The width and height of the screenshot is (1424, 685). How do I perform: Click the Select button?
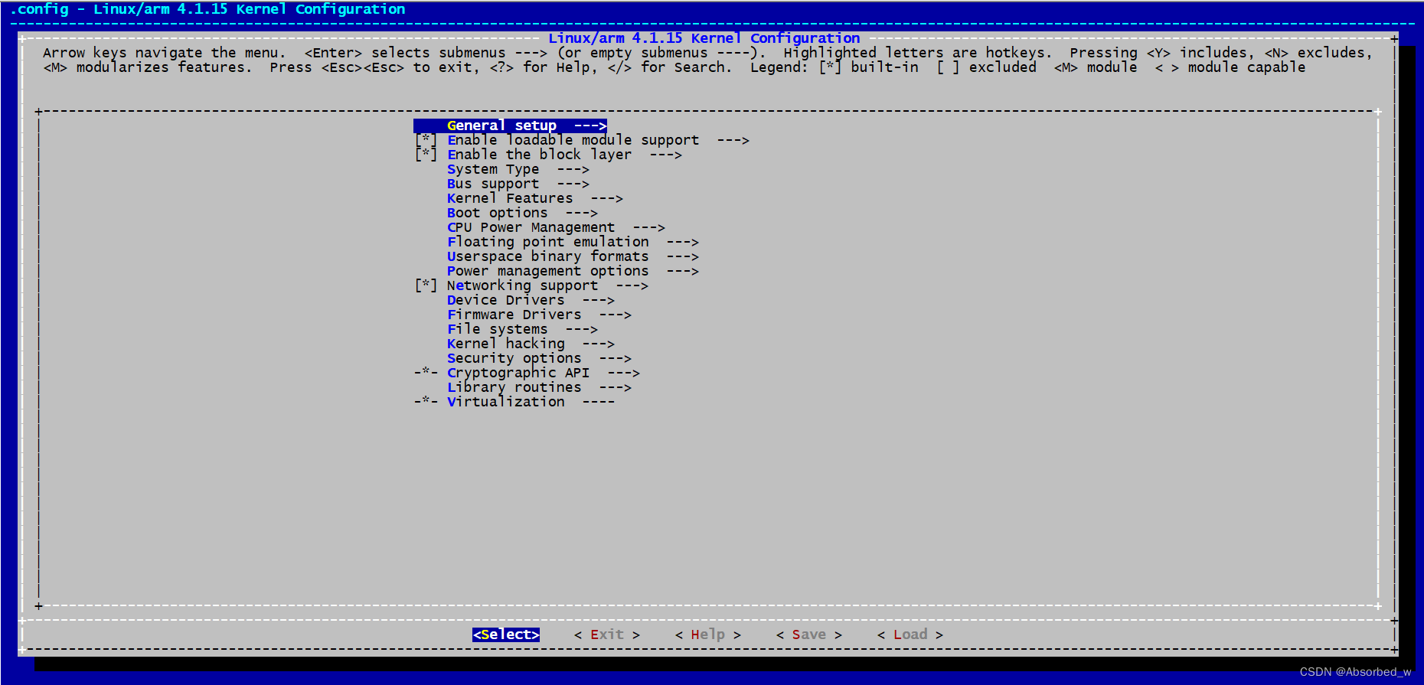506,634
